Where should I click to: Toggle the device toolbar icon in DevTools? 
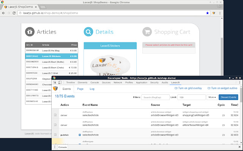(60, 82)
